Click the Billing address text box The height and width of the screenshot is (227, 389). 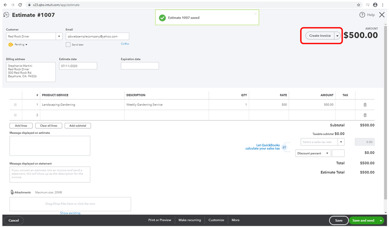coord(31,72)
